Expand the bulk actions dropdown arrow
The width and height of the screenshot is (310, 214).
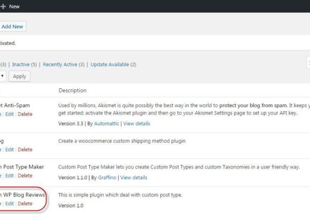2,76
